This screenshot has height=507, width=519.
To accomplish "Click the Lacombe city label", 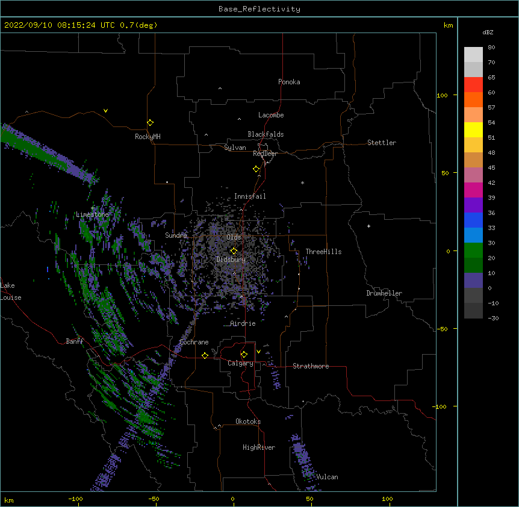I will click(271, 115).
